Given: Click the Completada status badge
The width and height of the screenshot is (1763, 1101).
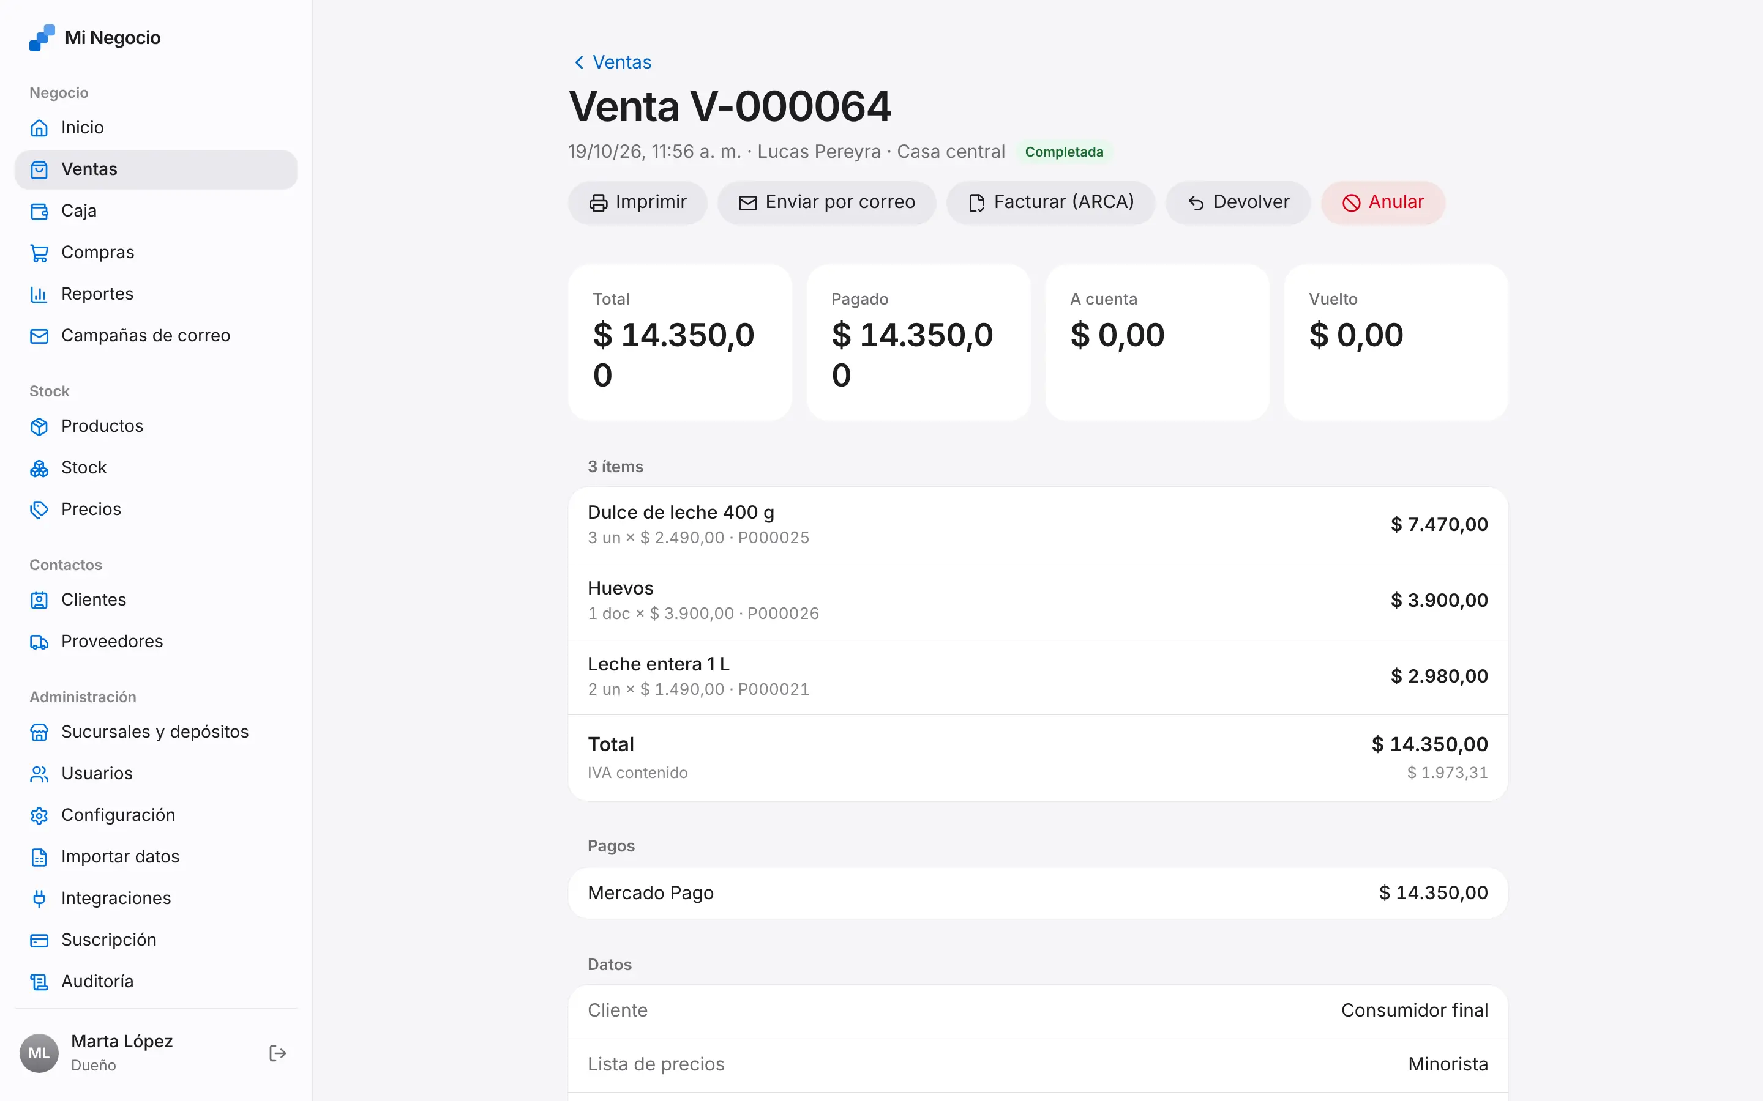Looking at the screenshot, I should pos(1064,152).
